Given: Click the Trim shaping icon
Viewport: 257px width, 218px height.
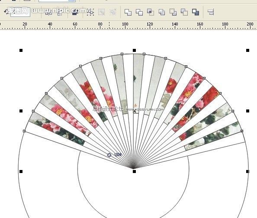Looking at the screenshot, I should [x=139, y=12].
